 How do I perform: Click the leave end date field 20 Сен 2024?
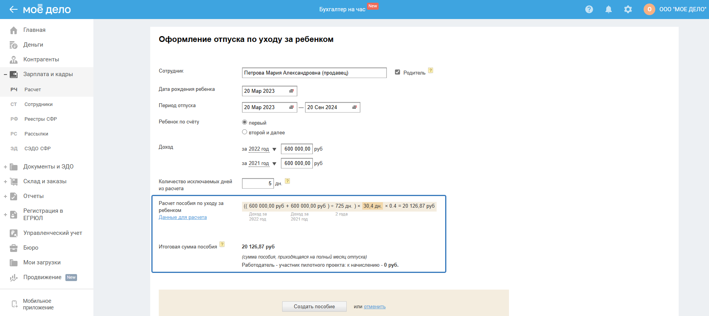333,107
